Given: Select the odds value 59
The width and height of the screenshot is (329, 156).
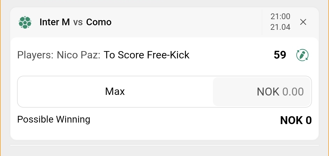Looking at the screenshot, I should pyautogui.click(x=280, y=55).
